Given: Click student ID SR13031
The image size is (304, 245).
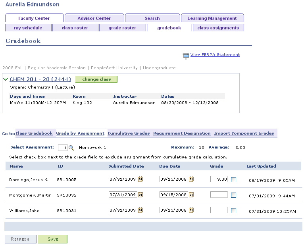Looking at the screenshot, I should point(67,211).
